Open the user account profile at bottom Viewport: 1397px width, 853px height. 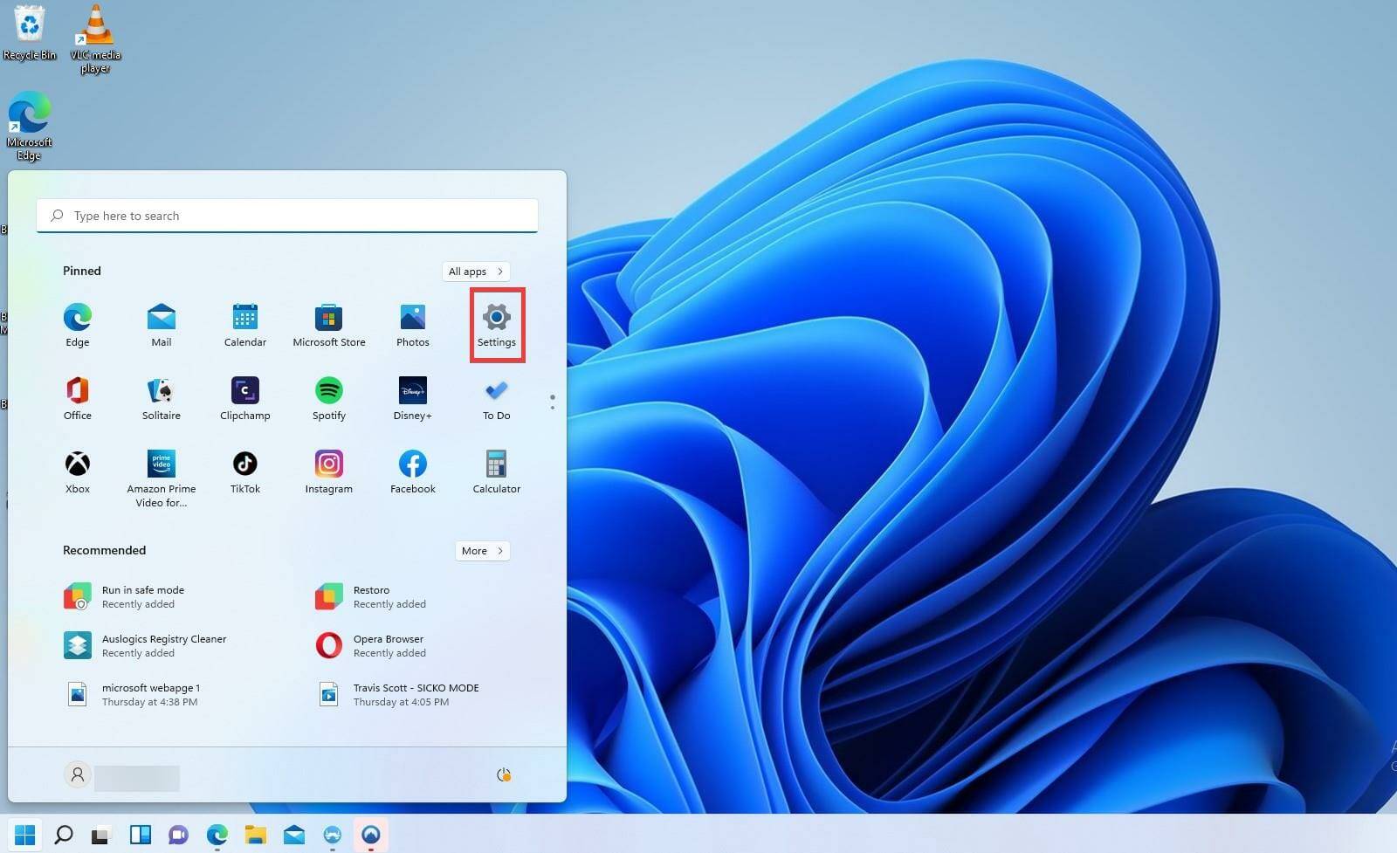click(x=78, y=774)
